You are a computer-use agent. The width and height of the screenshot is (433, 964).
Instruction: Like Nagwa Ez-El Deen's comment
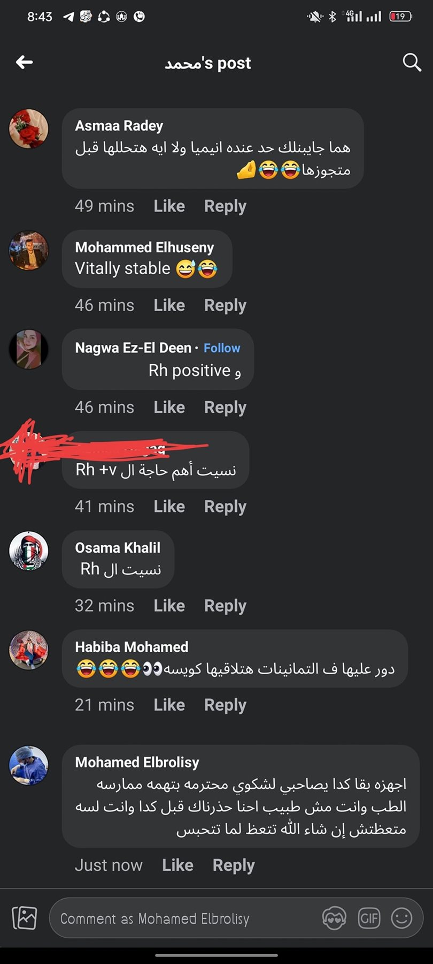[x=169, y=407]
